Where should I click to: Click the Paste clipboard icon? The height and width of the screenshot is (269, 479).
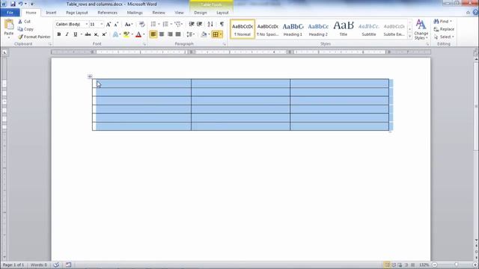click(9, 24)
